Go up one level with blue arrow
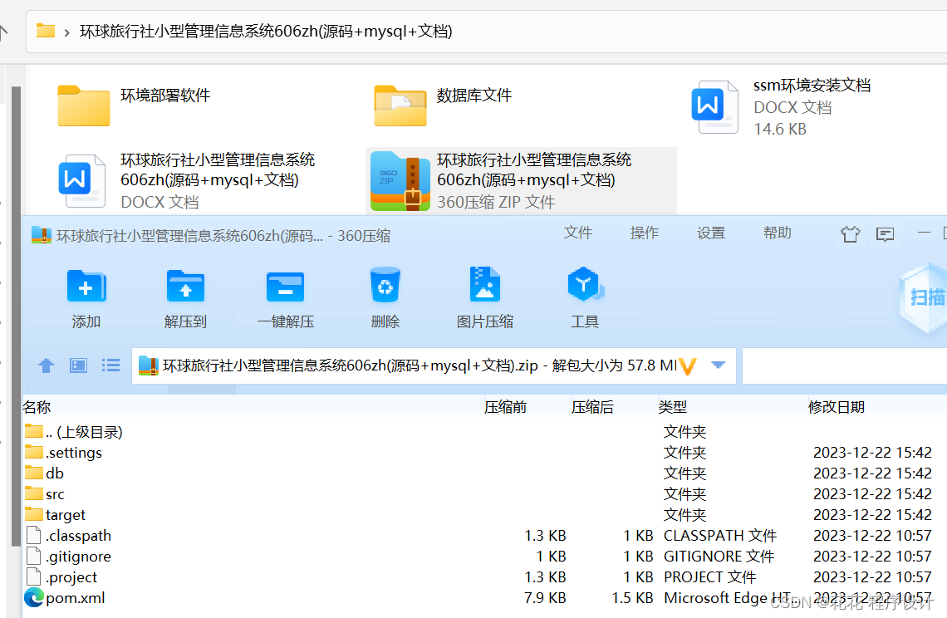The width and height of the screenshot is (947, 618). pos(47,365)
